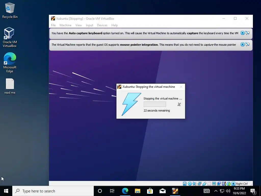
Task: Click the Right Ctrl host key label
Action: [242, 184]
